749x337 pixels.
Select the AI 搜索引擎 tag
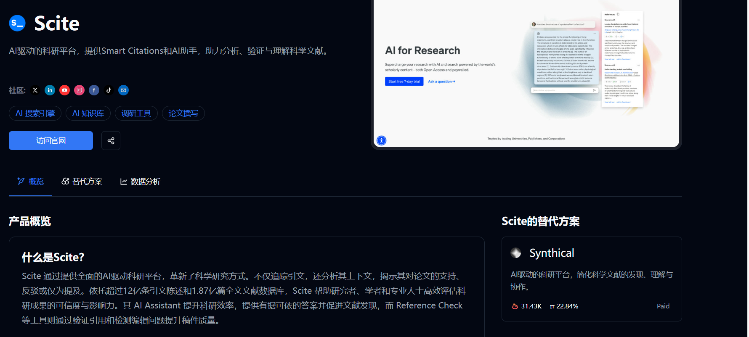[35, 113]
